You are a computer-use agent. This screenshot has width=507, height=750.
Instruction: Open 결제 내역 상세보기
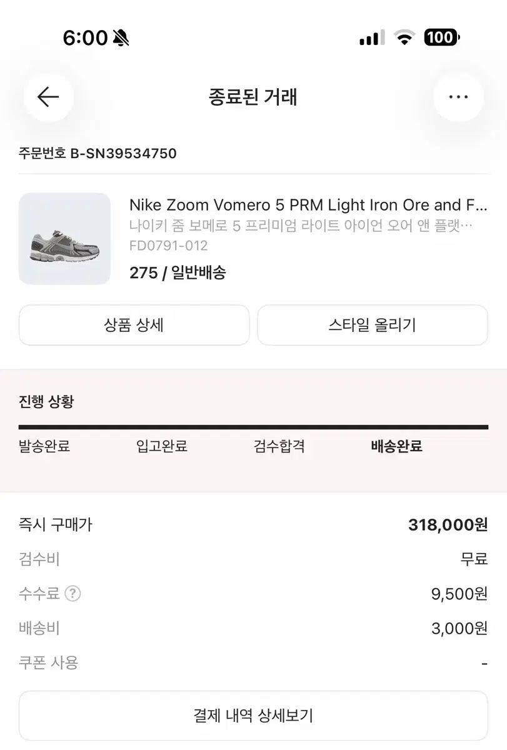click(x=253, y=715)
